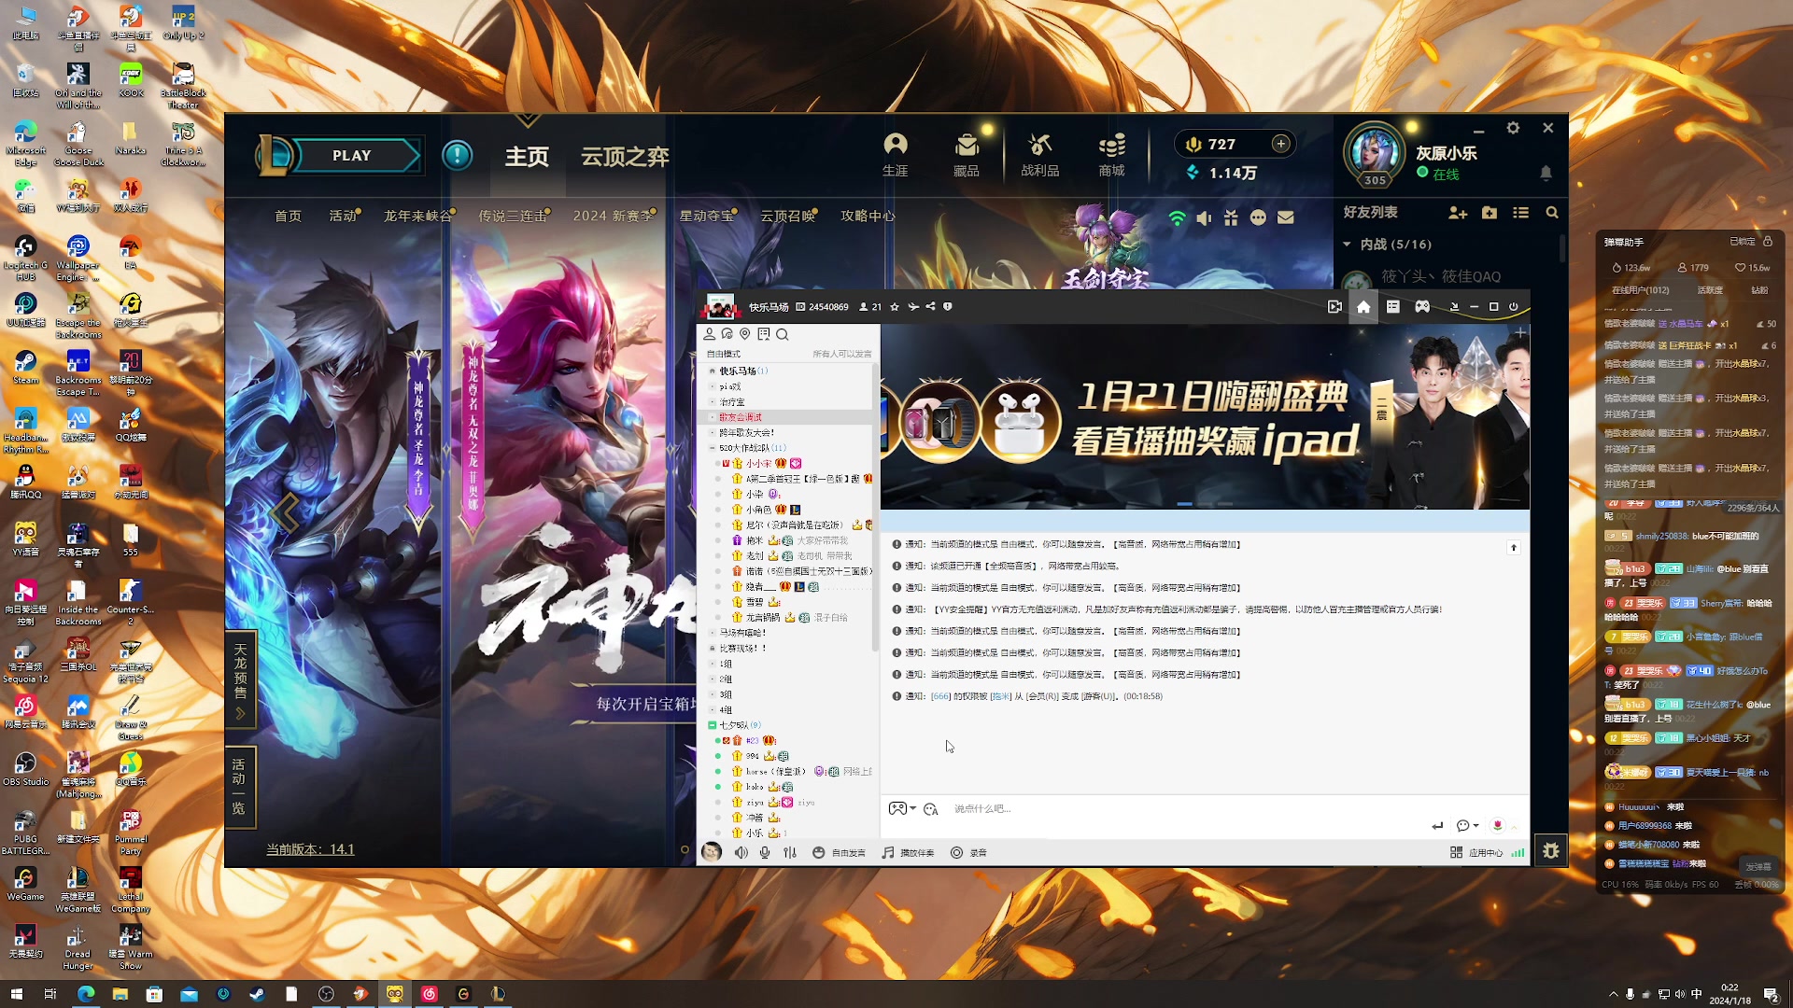Click the star favorite icon beside channel ID
This screenshot has width=1793, height=1008.
click(x=895, y=307)
